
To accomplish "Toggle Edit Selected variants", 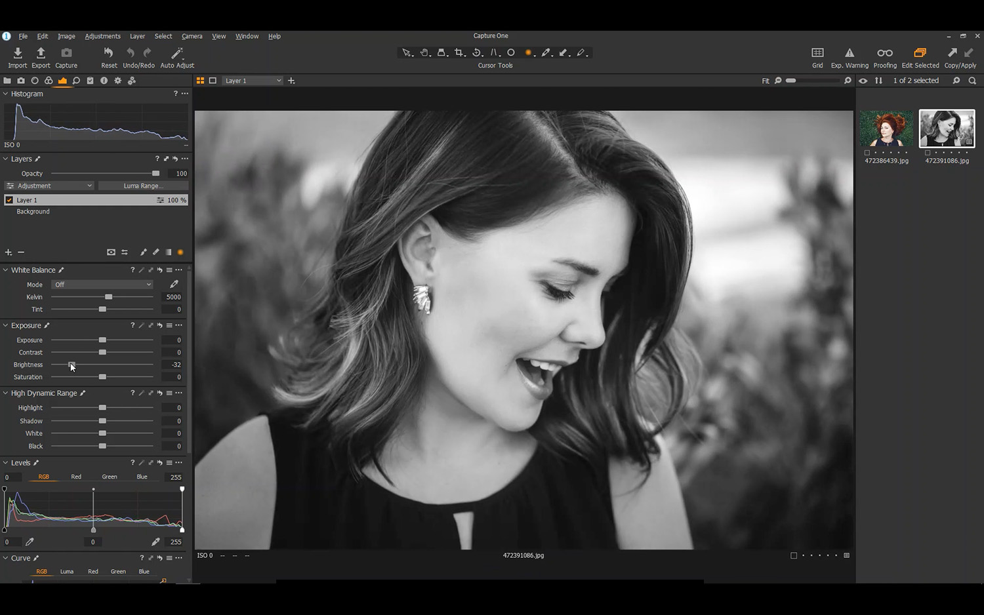I will [920, 53].
